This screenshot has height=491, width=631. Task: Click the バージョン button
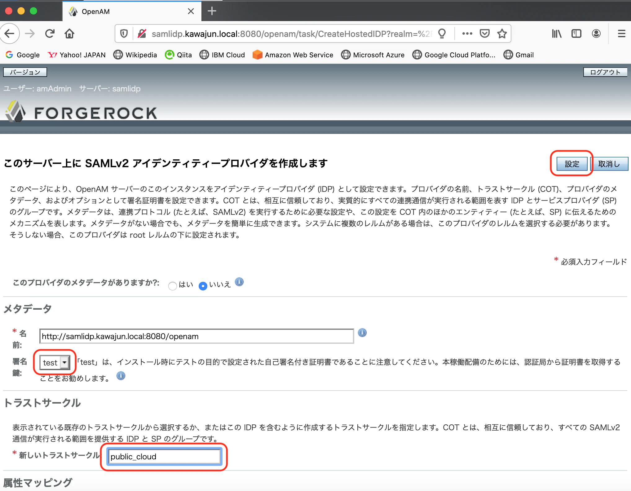point(25,72)
